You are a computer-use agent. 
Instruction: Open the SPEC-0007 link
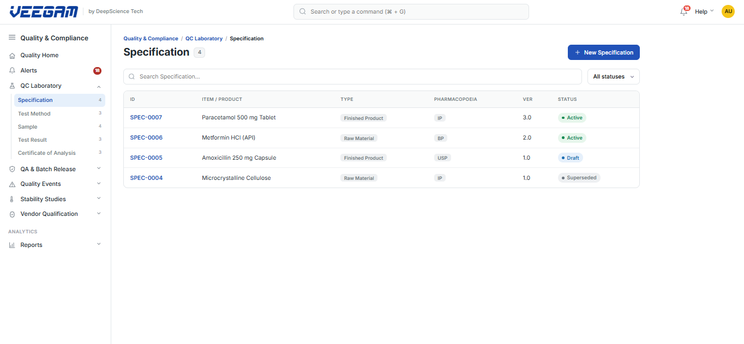pos(146,118)
